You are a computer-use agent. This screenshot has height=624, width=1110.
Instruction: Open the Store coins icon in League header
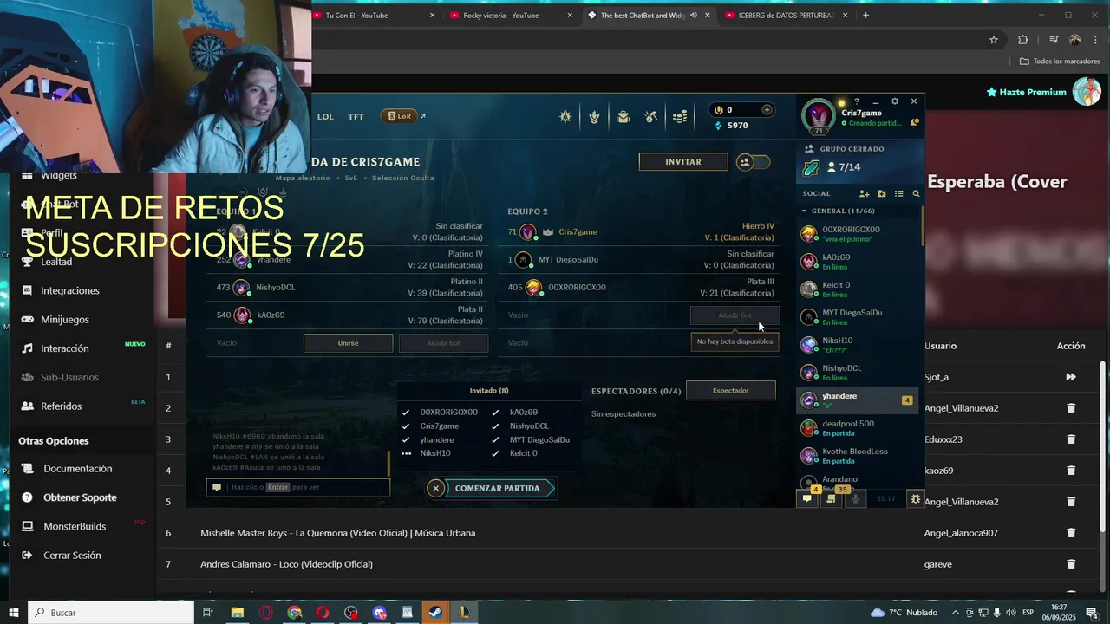pos(681,117)
